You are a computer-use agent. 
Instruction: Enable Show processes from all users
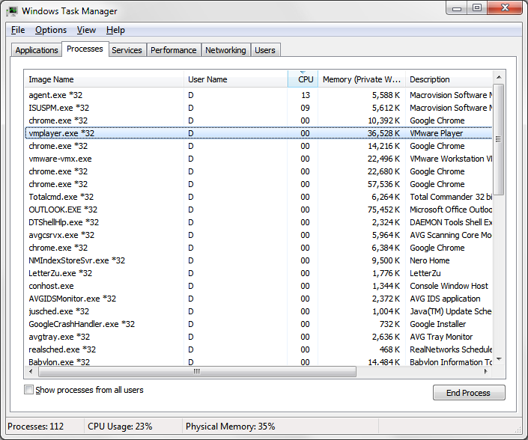point(29,390)
